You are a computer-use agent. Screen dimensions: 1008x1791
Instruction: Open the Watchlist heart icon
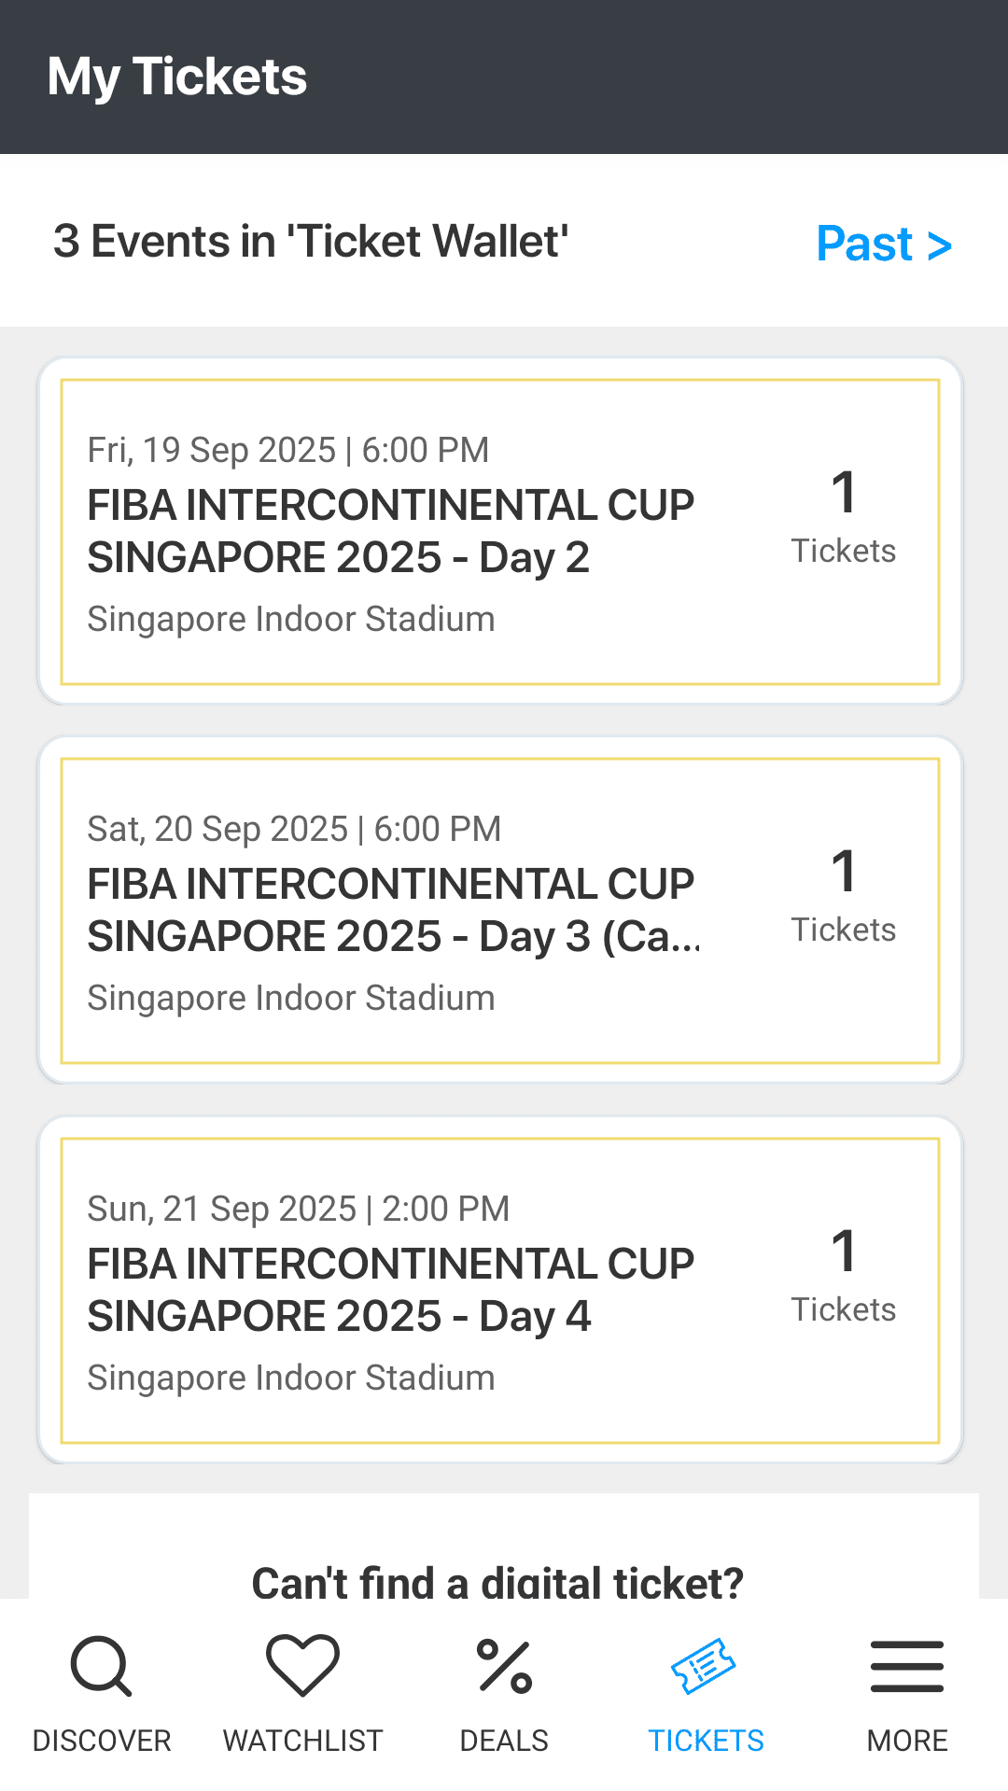tap(302, 1666)
